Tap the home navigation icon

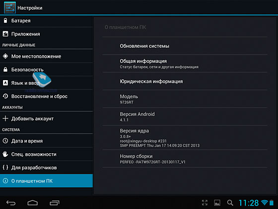click(x=33, y=203)
